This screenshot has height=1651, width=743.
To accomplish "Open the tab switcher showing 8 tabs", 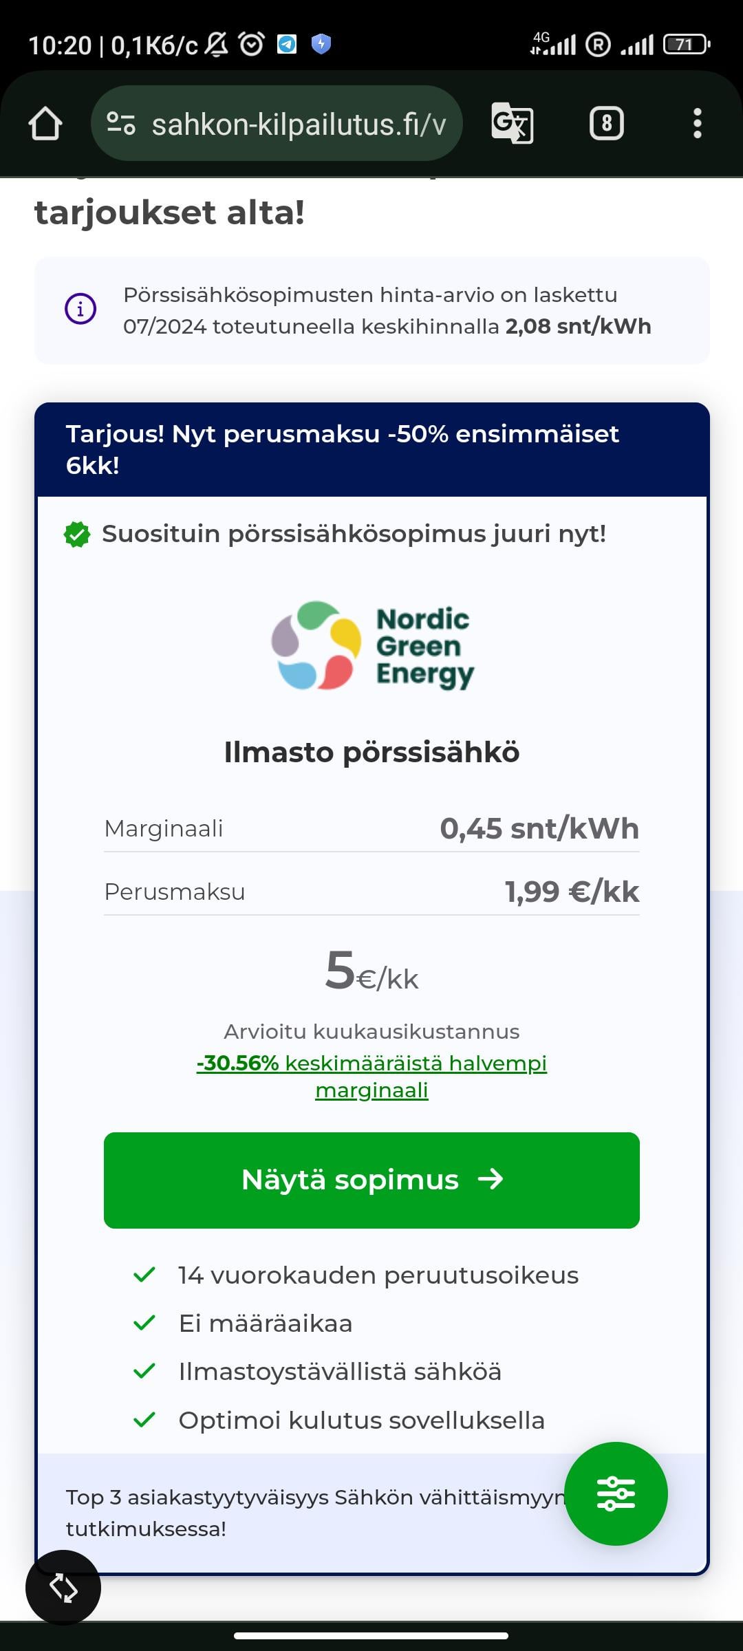I will click(606, 124).
